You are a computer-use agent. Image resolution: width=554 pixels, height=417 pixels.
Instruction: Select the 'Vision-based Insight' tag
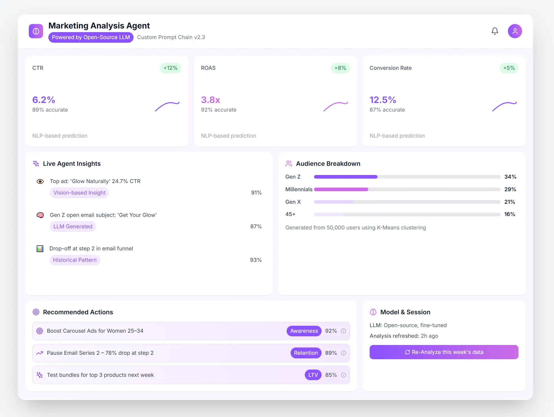tap(79, 193)
